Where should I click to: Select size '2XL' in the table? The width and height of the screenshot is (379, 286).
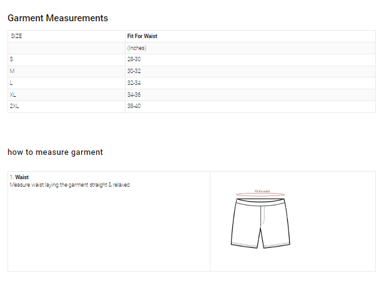click(14, 107)
